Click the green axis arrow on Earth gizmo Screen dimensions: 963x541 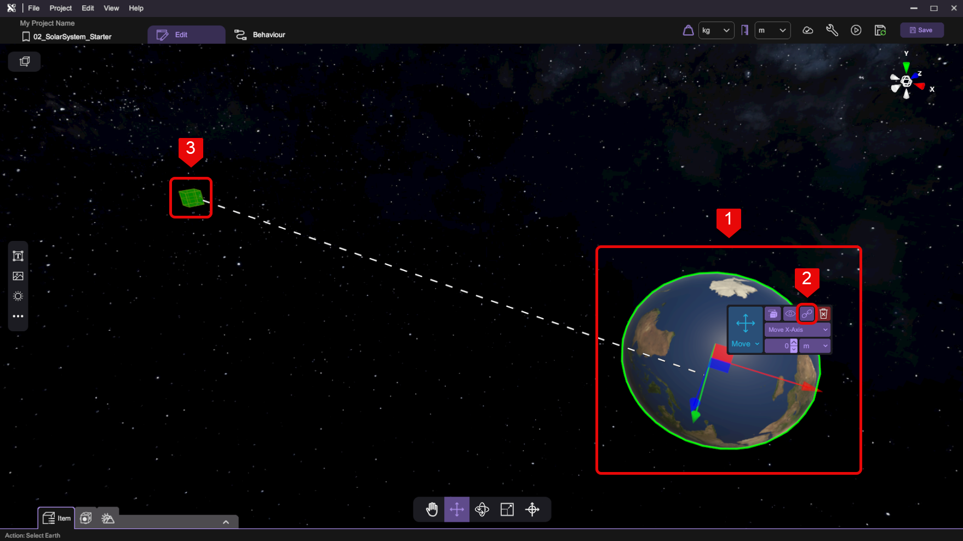click(x=696, y=416)
